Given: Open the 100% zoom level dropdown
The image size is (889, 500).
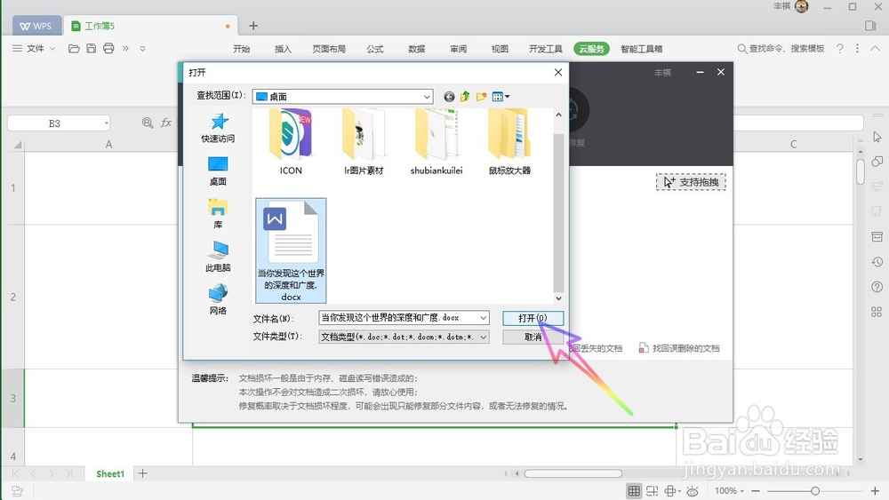Looking at the screenshot, I should 729,491.
